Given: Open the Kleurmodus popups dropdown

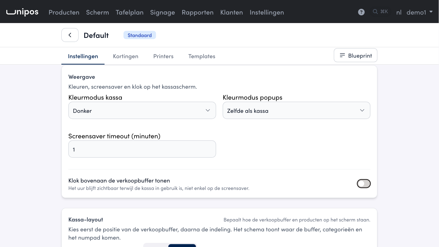Looking at the screenshot, I should 296,110.
